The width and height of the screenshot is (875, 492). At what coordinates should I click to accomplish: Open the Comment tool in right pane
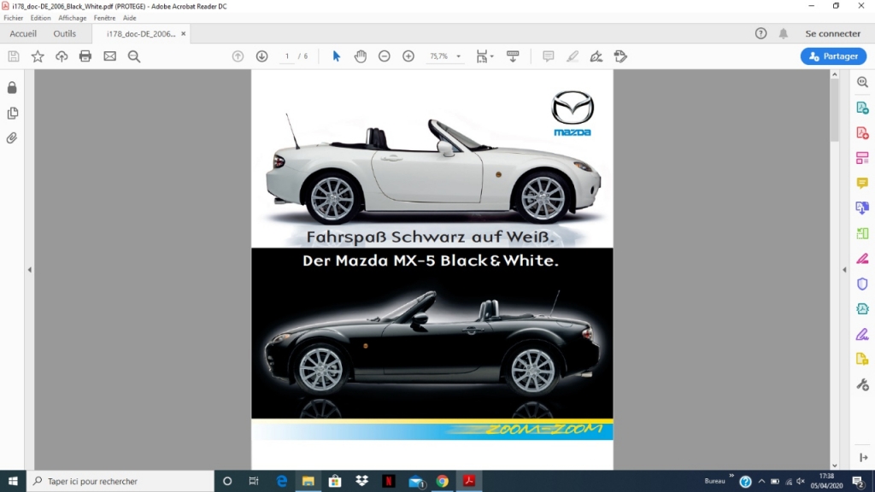(862, 183)
